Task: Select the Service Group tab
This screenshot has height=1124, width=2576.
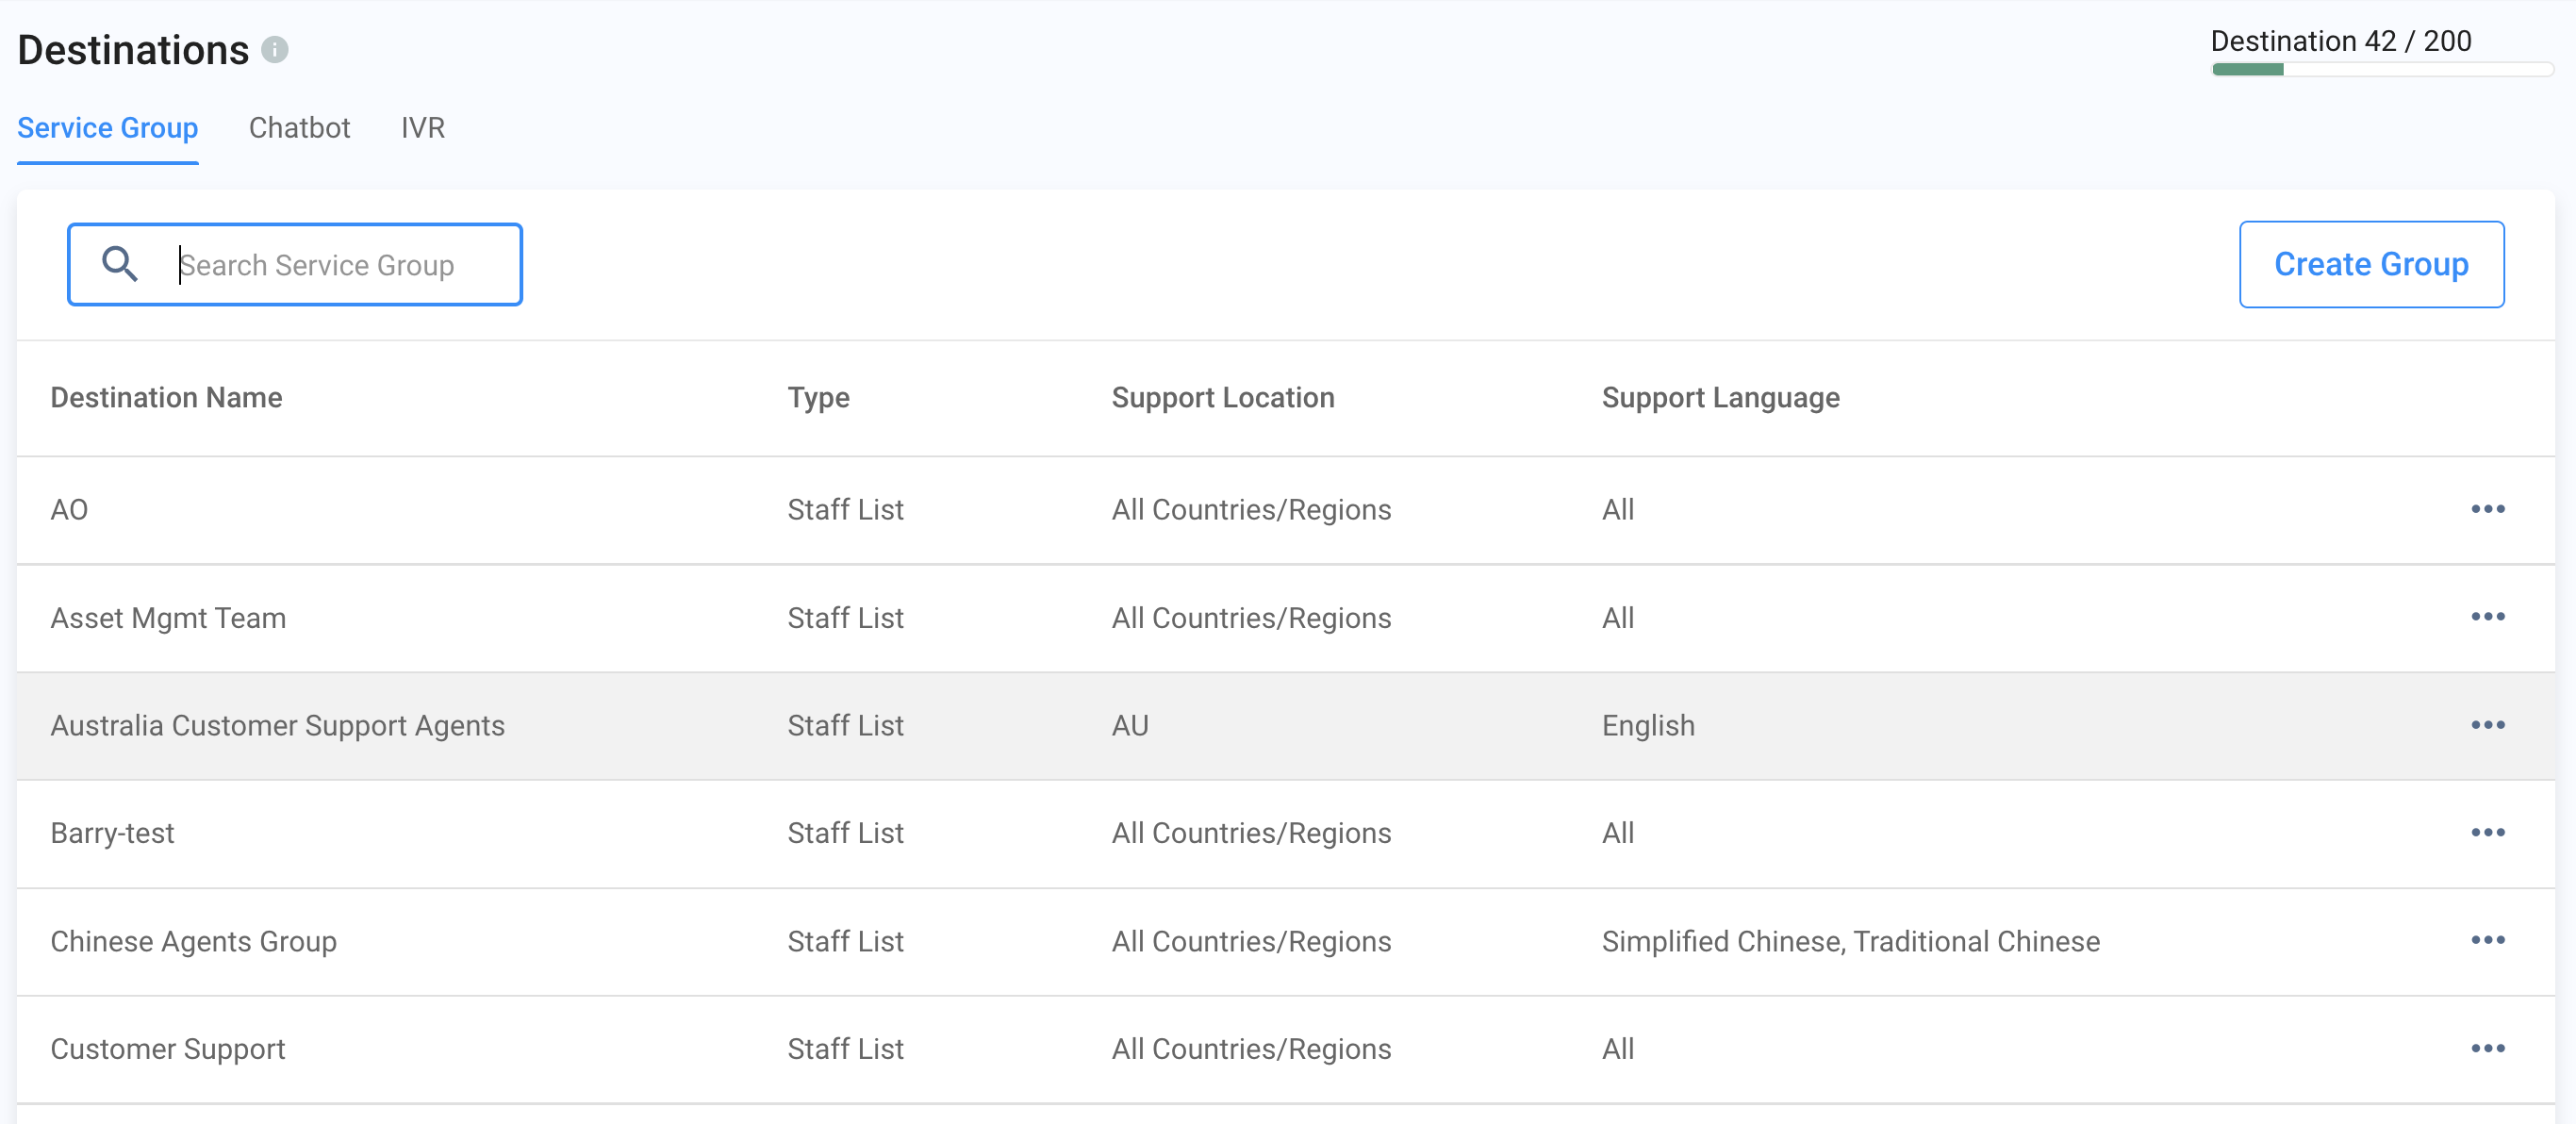Action: [x=108, y=128]
